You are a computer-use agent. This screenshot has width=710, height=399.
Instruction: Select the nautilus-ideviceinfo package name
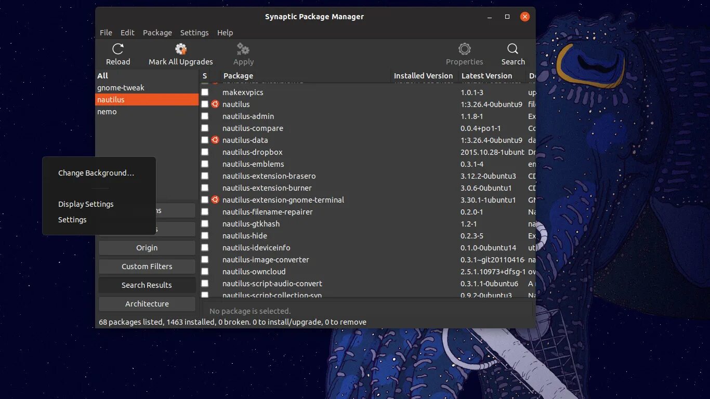(256, 248)
